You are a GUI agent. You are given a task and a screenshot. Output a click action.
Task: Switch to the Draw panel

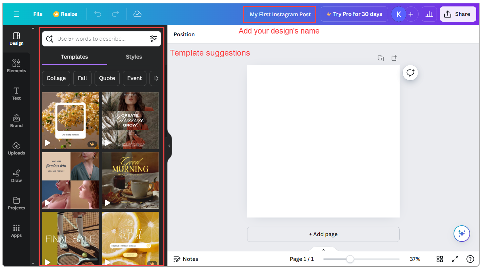click(16, 175)
